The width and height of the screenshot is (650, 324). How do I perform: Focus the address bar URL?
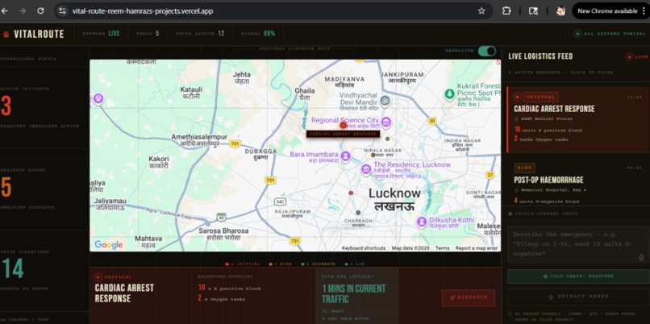pyautogui.click(x=143, y=11)
